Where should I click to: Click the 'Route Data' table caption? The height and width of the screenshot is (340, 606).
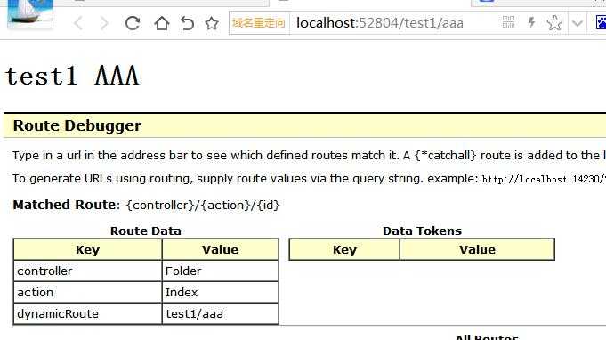pyautogui.click(x=146, y=231)
